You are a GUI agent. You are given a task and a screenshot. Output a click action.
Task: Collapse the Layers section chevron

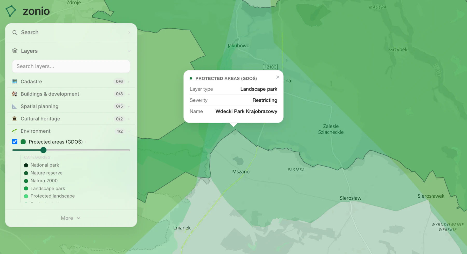pos(129,51)
